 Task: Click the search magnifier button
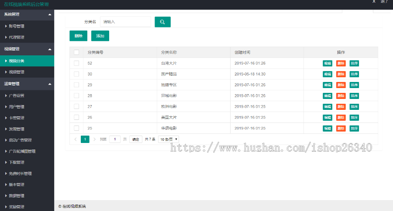[x=162, y=22]
